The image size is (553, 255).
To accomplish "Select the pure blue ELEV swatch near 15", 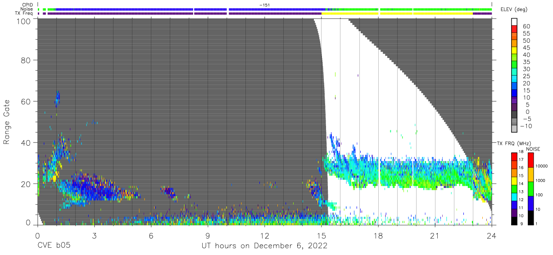I will [514, 93].
